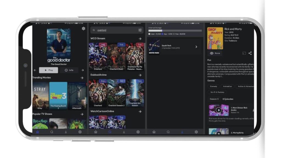Click '8 Episodes' label
The height and width of the screenshot is (158, 281).
pos(228,99)
